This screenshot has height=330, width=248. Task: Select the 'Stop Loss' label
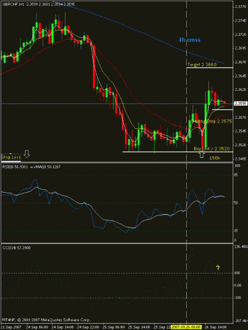click(x=11, y=157)
